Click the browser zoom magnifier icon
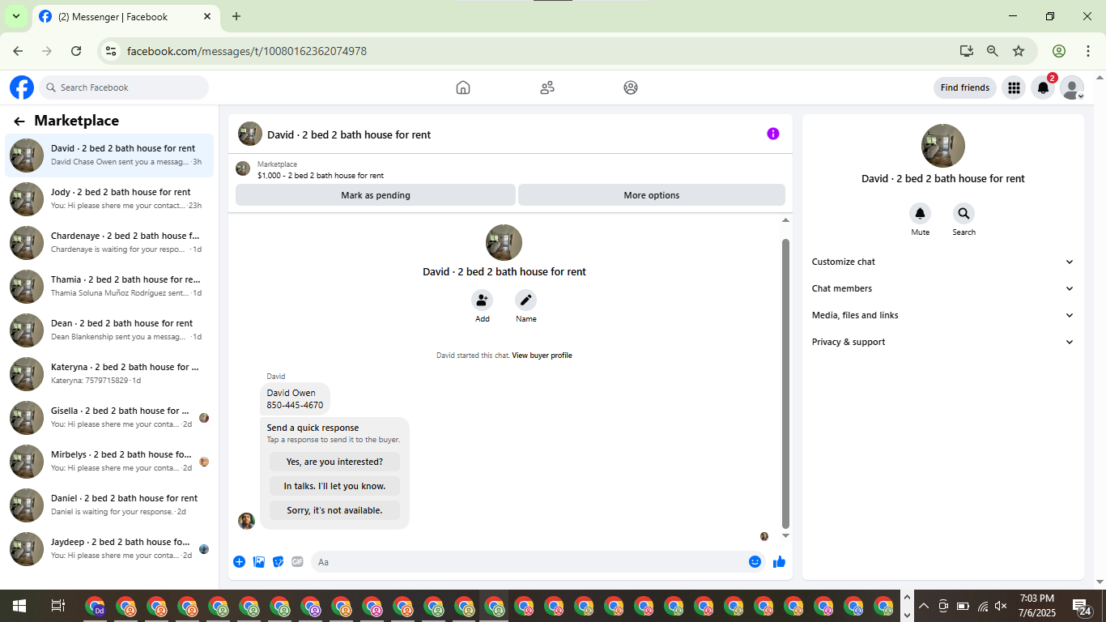The height and width of the screenshot is (622, 1106). pyautogui.click(x=993, y=51)
